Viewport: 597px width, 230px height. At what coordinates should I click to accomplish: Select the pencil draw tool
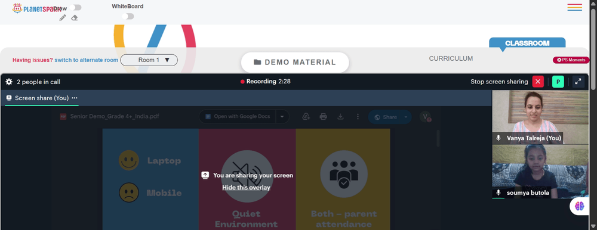pos(63,17)
